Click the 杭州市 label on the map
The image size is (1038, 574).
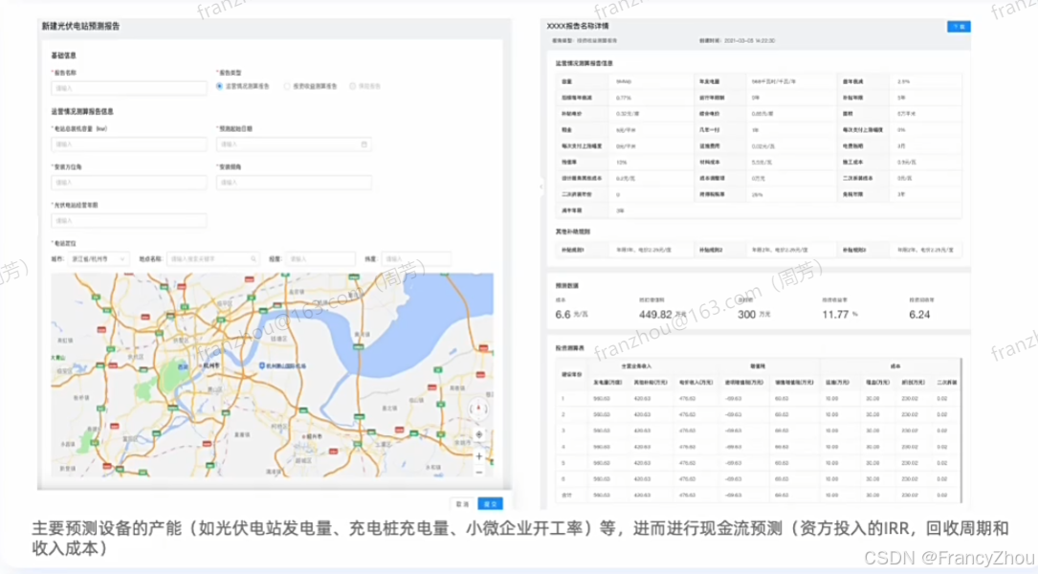point(210,365)
